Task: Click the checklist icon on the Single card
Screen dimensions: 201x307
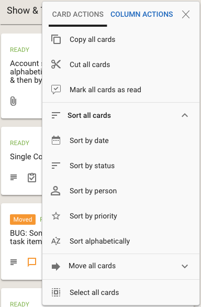Action: 32,178
